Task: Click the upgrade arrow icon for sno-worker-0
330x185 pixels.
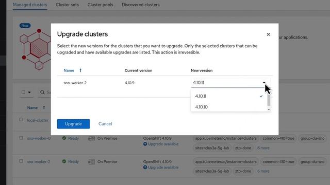Action: 145,144
